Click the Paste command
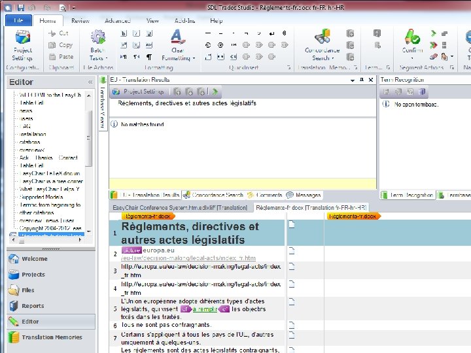Image resolution: width=471 pixels, height=353 pixels. coord(61,57)
